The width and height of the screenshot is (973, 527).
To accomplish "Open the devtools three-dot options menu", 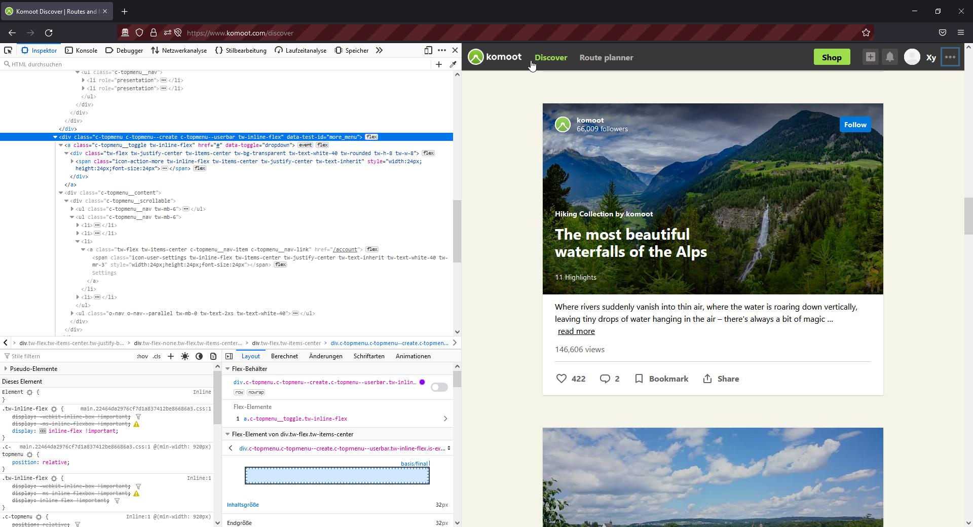I will point(442,50).
